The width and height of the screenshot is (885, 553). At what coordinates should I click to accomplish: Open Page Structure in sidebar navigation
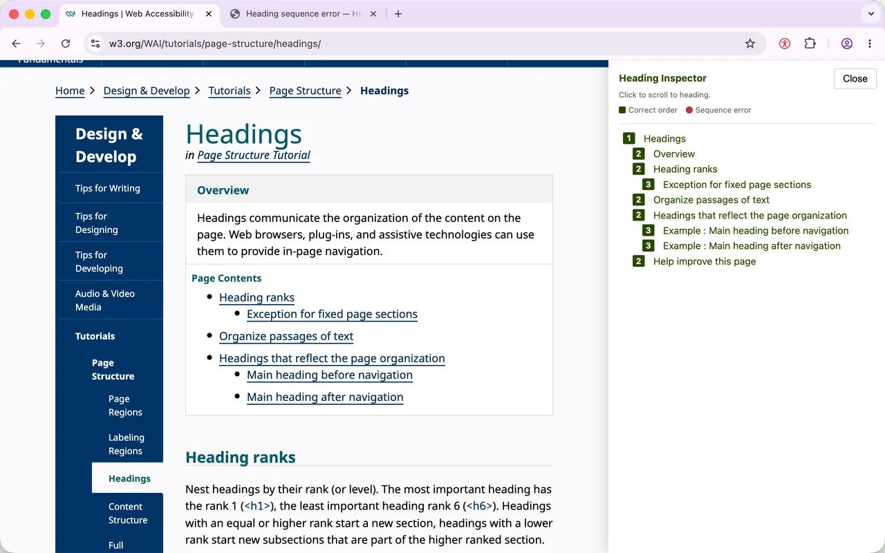tap(113, 369)
